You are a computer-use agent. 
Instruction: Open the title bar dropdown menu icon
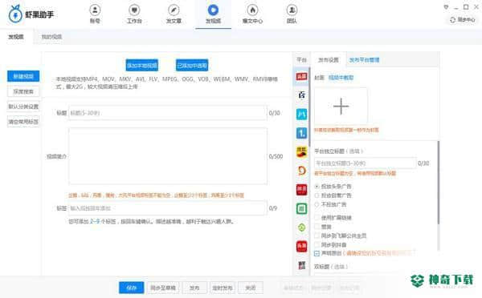[x=446, y=7]
